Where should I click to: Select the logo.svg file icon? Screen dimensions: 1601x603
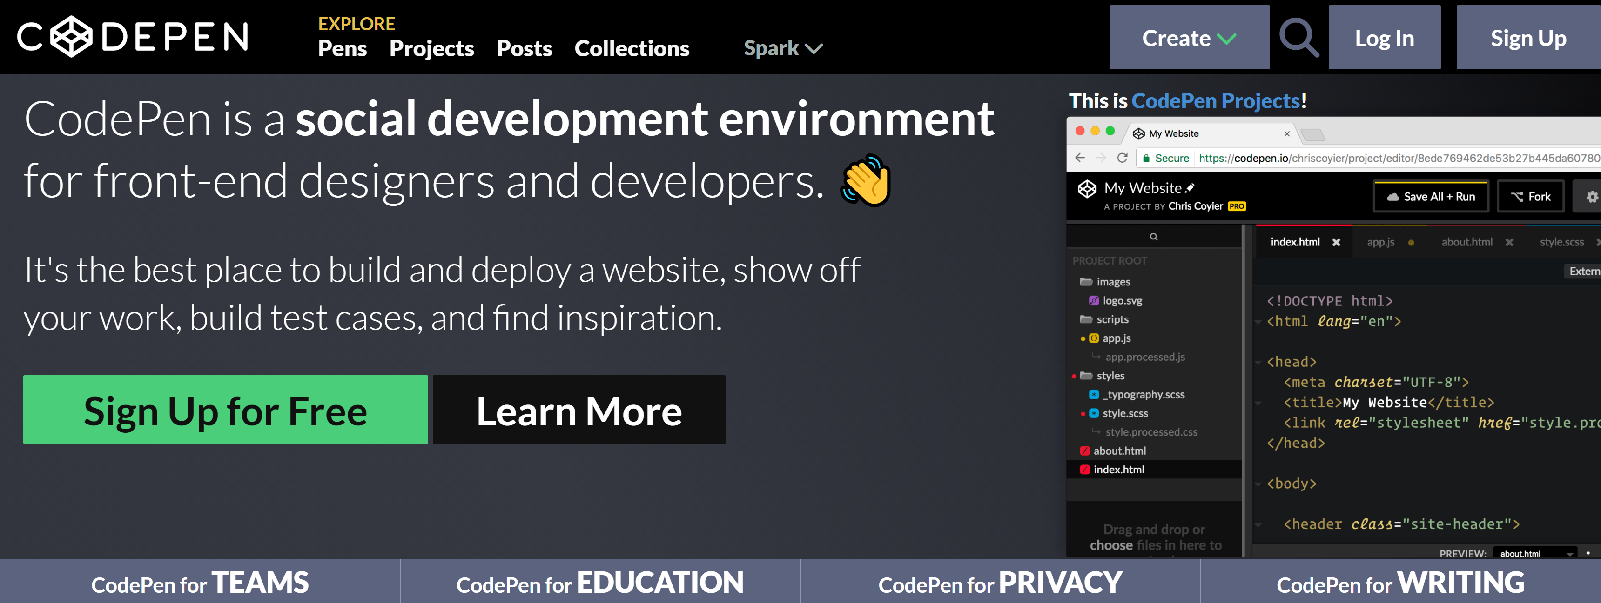(1093, 300)
